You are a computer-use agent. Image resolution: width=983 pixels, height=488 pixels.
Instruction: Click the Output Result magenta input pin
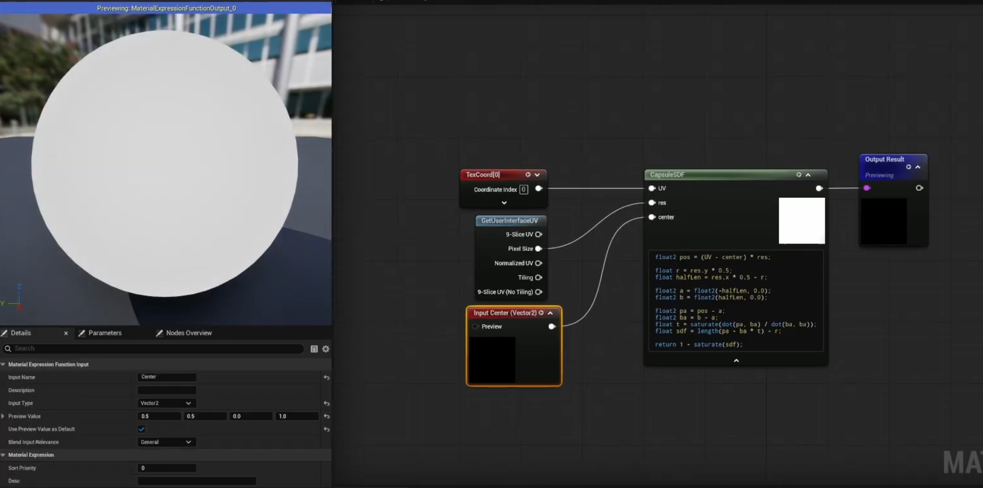click(867, 188)
